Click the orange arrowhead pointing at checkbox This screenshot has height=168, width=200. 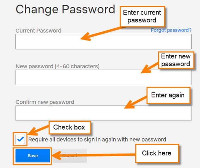coord(33,132)
